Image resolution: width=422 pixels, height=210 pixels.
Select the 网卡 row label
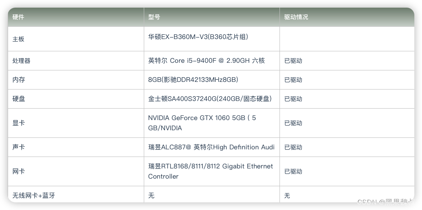pyautogui.click(x=18, y=171)
